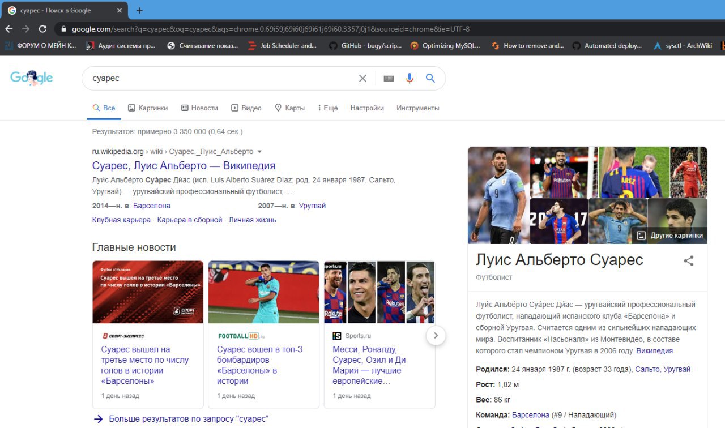Open bookmark GitHub - bugy/scrip...
The height and width of the screenshot is (428, 725).
pos(365,46)
